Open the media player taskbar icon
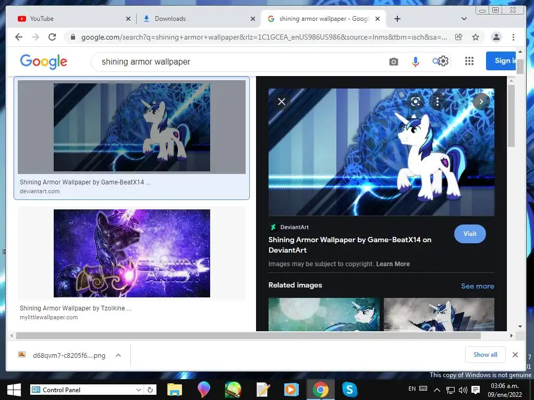This screenshot has height=400, width=534. pyautogui.click(x=291, y=390)
